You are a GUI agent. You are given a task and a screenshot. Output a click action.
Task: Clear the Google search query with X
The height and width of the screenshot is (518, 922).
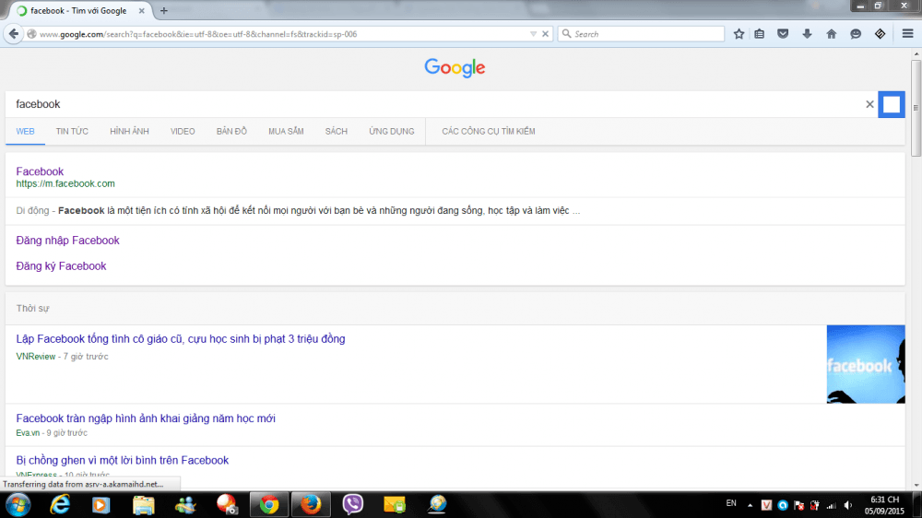coord(869,104)
